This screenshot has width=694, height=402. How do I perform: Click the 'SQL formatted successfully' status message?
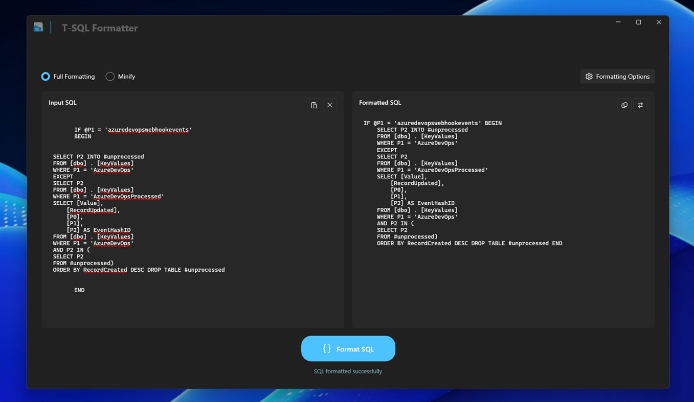pyautogui.click(x=348, y=371)
